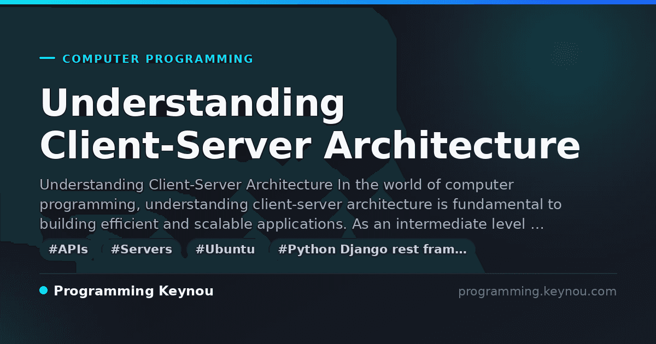Select the #APIs tag
656x344 pixels.
click(x=68, y=250)
